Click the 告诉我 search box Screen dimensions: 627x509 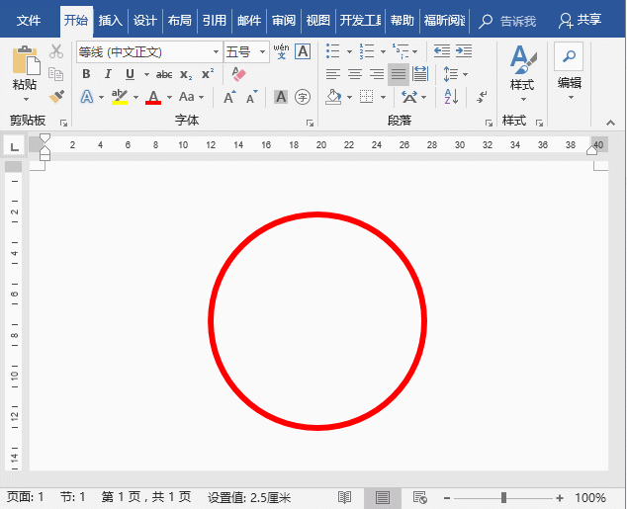coord(508,20)
